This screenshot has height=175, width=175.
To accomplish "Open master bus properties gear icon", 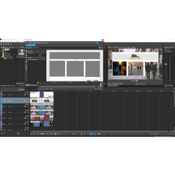I will (x=165, y=47).
